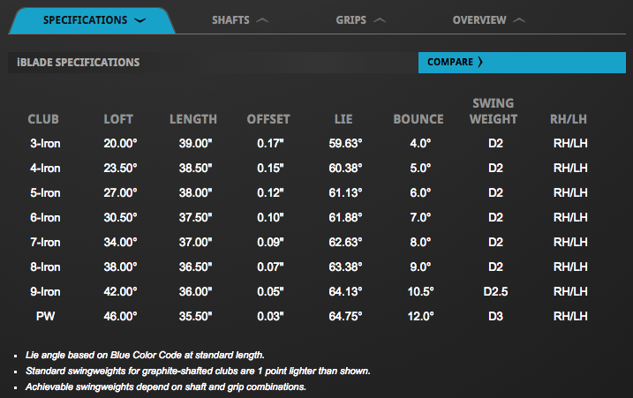Click the 46.00° loft value
633x398 pixels.
coord(120,316)
